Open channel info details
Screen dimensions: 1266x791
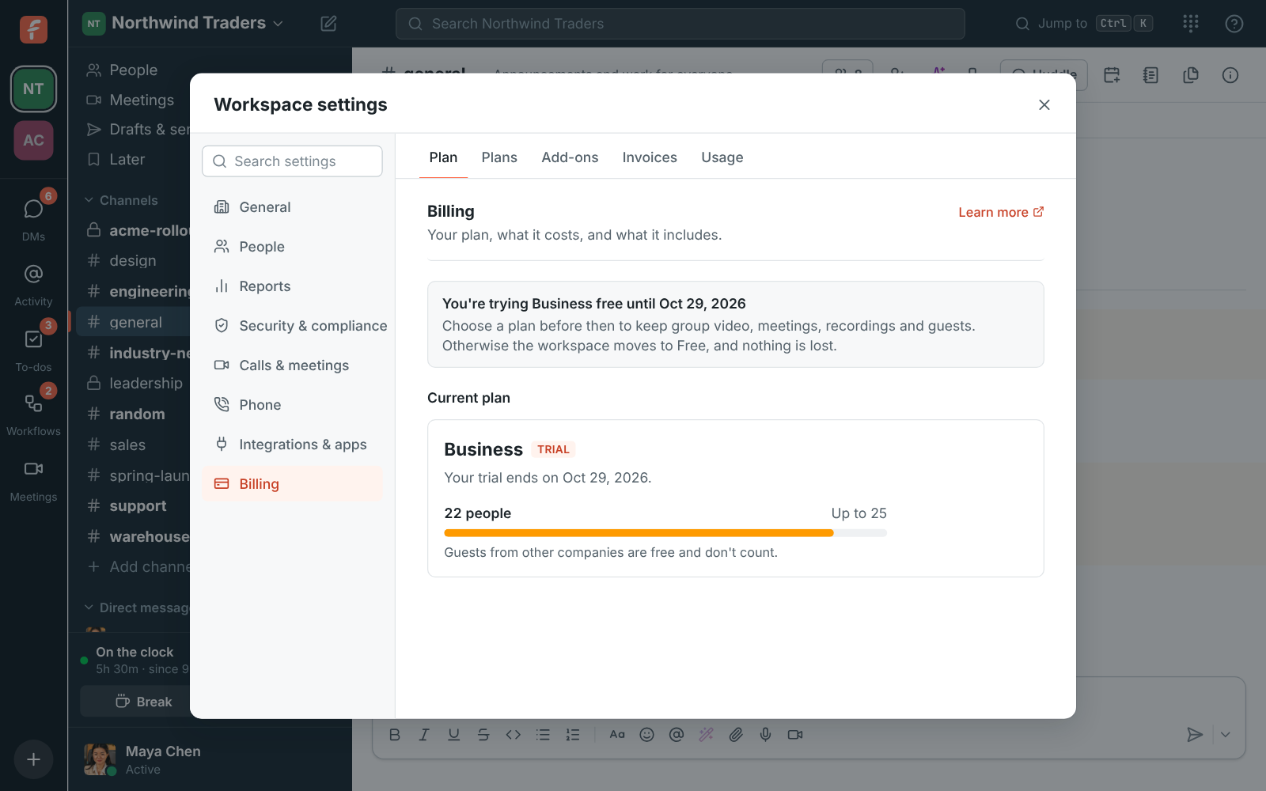click(1230, 75)
